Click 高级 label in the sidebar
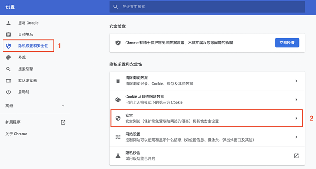Image resolution: width=316 pixels, height=169 pixels. (x=9, y=106)
